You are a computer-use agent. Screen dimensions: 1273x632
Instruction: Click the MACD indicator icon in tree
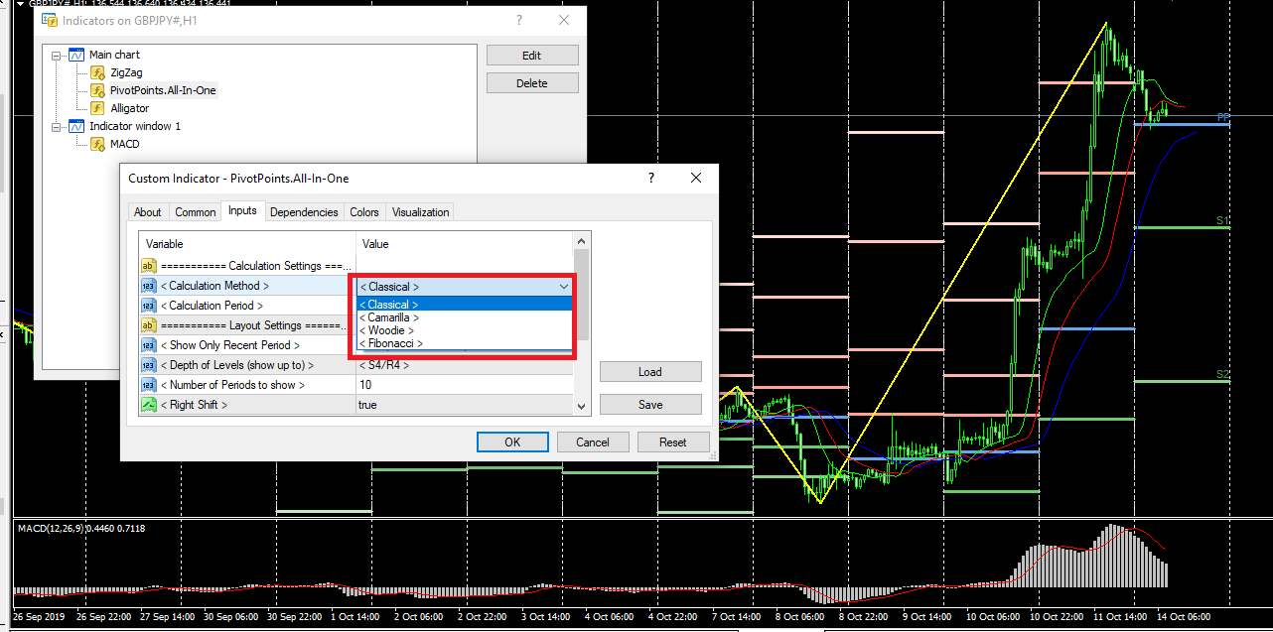click(x=97, y=144)
